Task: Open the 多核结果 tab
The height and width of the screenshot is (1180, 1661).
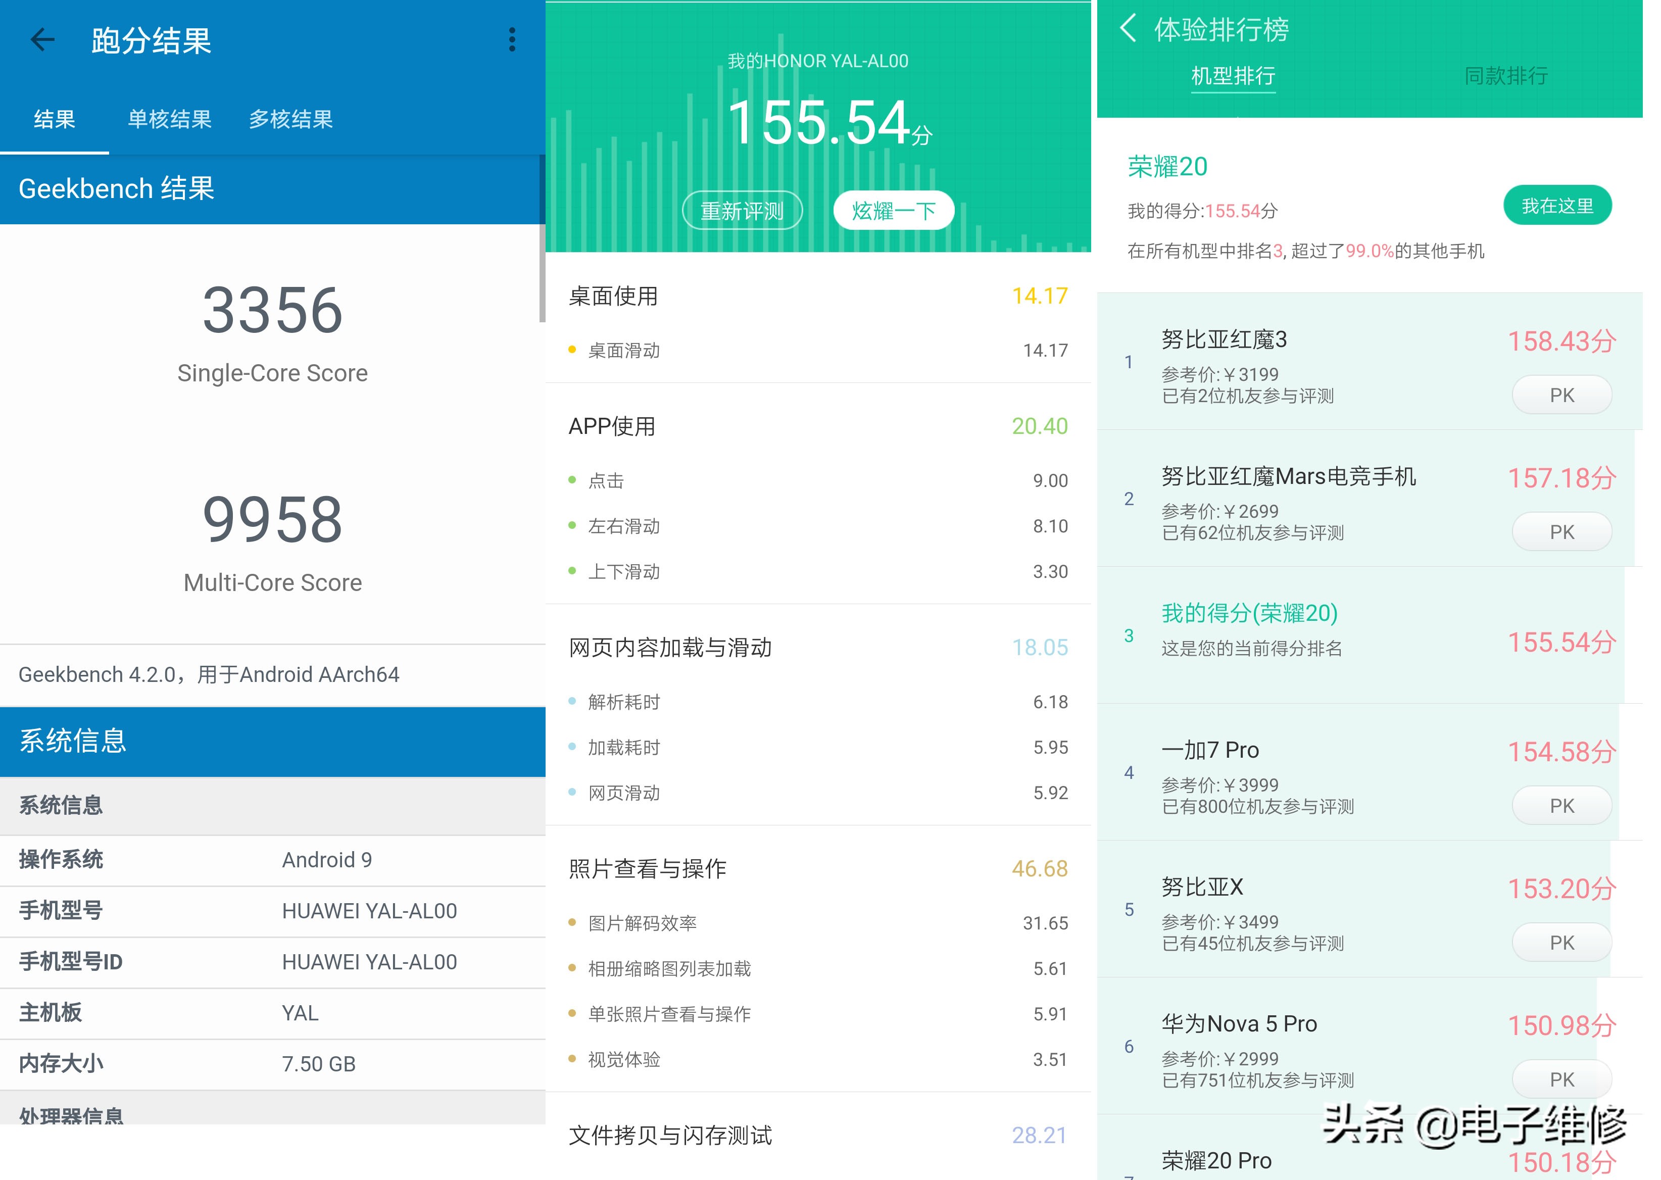Action: (290, 118)
